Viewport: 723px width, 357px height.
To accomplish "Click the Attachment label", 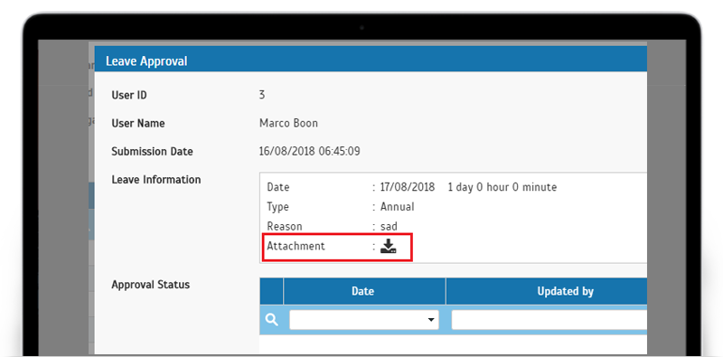I will 296,246.
